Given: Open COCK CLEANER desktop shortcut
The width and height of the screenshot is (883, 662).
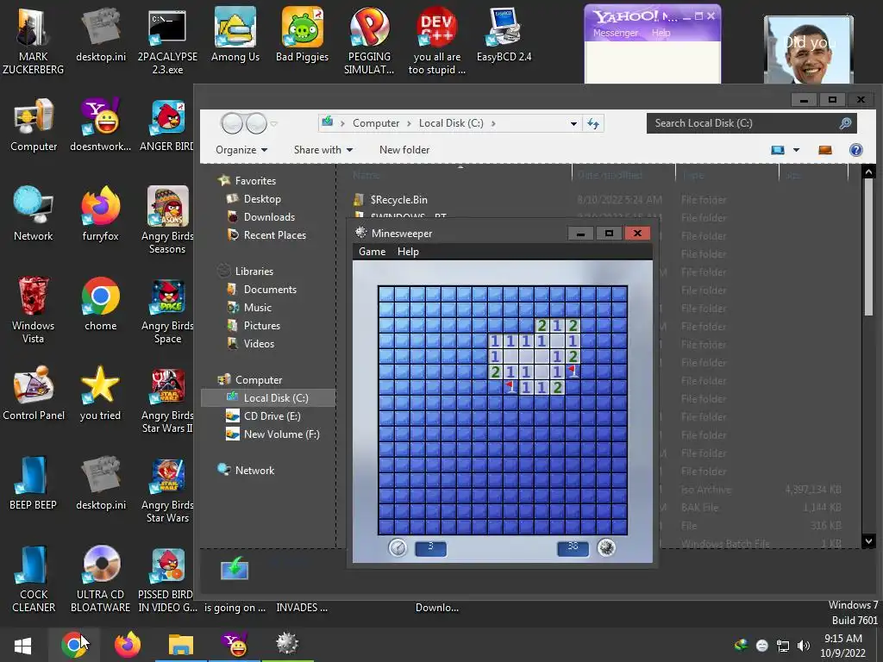Looking at the screenshot, I should (x=34, y=578).
